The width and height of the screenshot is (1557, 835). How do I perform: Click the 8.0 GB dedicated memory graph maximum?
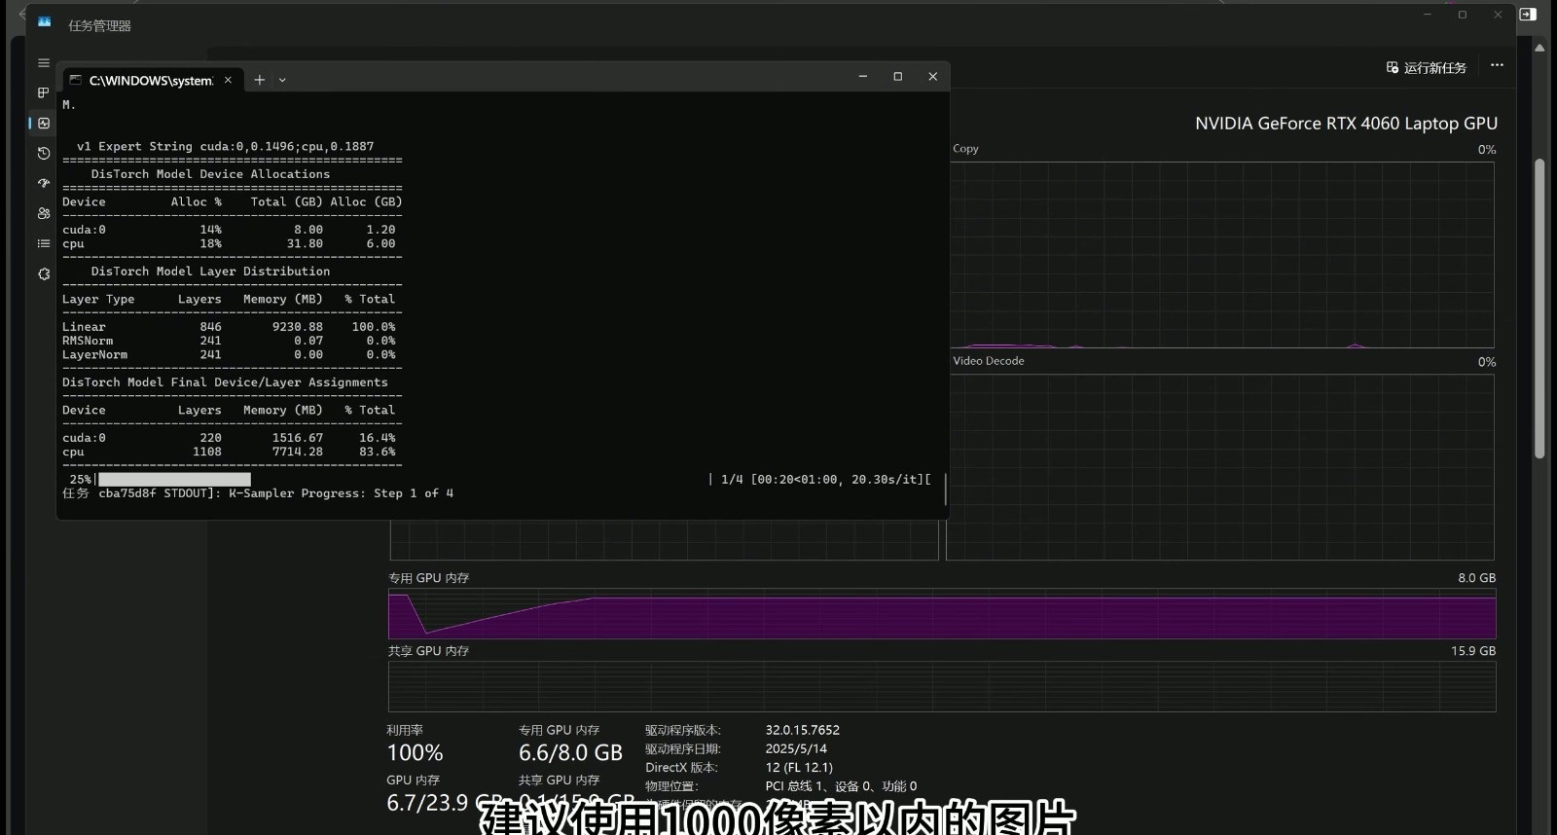coord(1476,578)
